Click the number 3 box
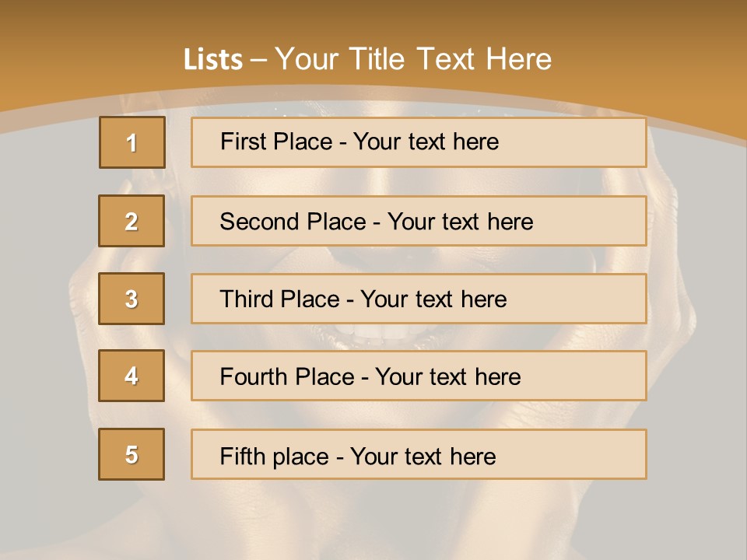Viewport: 747px width, 560px height. pyautogui.click(x=132, y=299)
